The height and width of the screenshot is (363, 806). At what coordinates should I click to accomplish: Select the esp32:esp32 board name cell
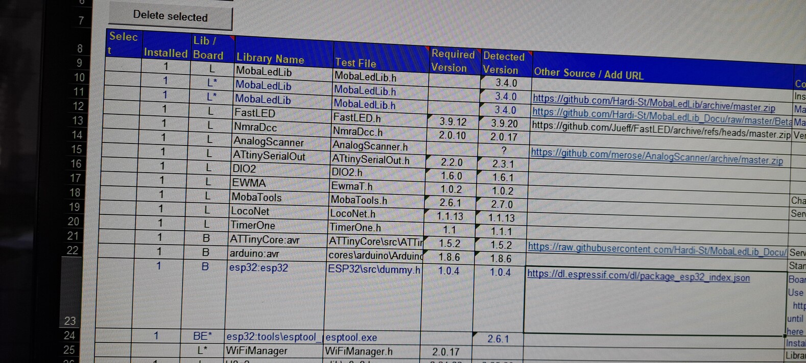coord(258,268)
